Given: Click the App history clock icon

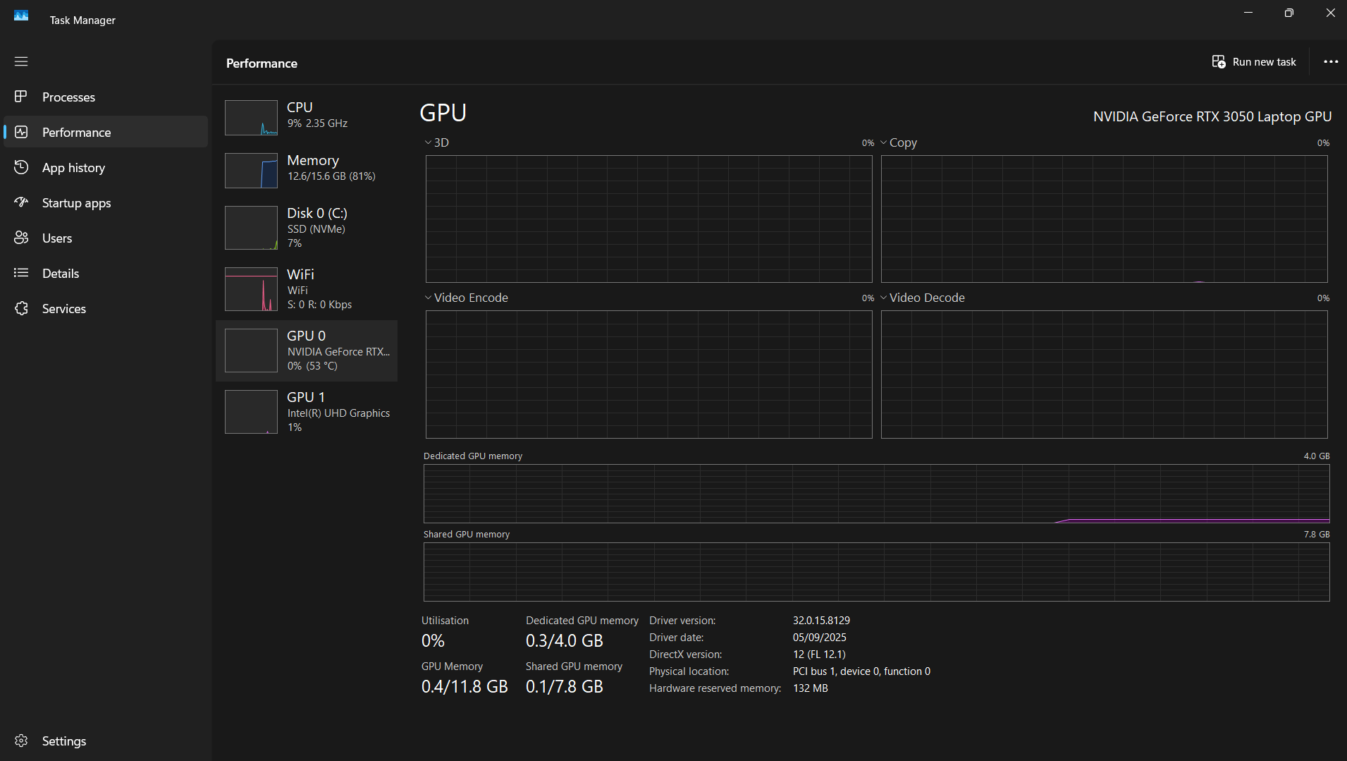Looking at the screenshot, I should tap(21, 167).
